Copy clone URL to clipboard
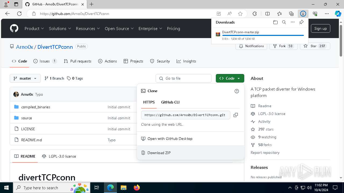Screen dimensions: 344x193 [236, 115]
